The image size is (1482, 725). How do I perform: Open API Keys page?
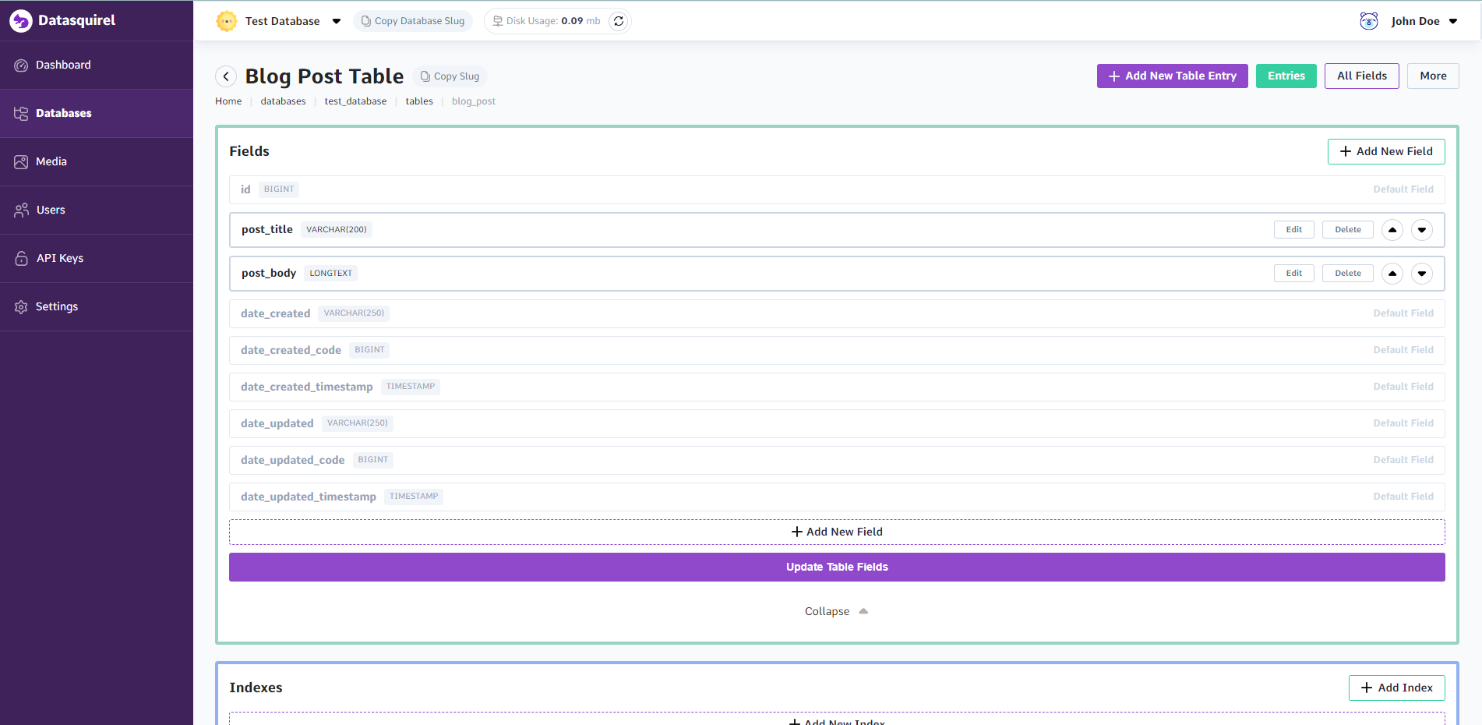(97, 258)
